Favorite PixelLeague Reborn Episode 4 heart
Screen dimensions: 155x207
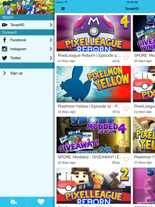[x=126, y=58]
